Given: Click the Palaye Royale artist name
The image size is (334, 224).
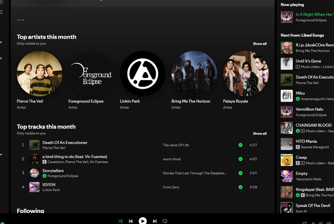Looking at the screenshot, I should [235, 101].
